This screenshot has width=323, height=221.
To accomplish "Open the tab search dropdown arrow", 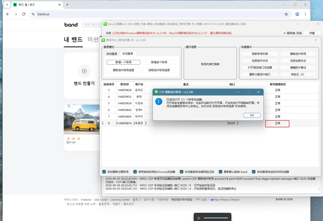I will [7, 5].
